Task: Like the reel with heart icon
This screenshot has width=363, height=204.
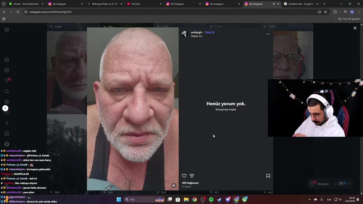Action: [184, 176]
